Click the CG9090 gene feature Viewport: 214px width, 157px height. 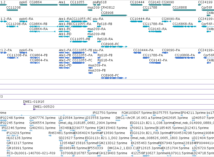[166, 5]
